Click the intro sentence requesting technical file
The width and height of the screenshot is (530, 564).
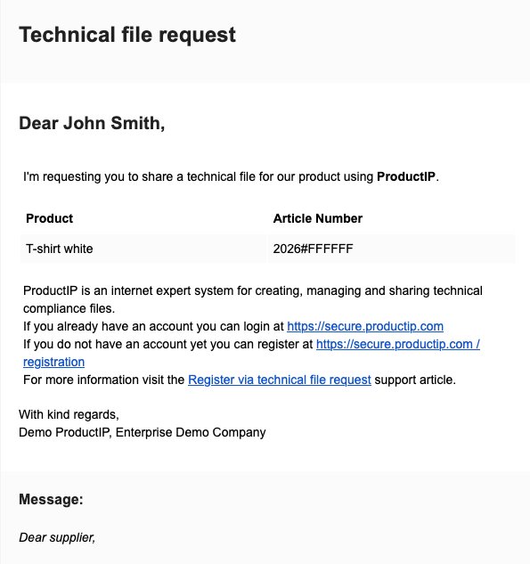coord(231,177)
